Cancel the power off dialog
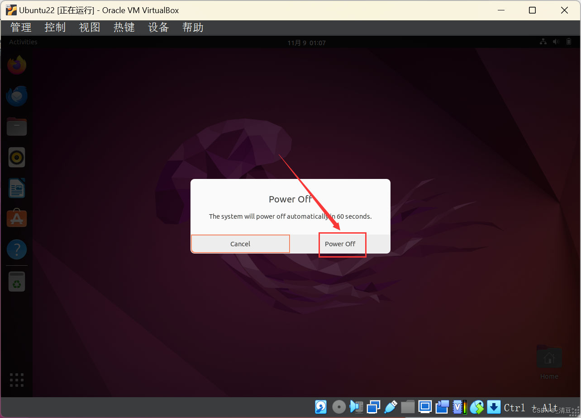This screenshot has height=418, width=581. click(x=240, y=244)
